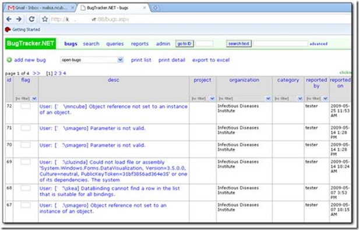This screenshot has width=359, height=230.
Task: Sort by the desc column header
Action: click(x=113, y=80)
